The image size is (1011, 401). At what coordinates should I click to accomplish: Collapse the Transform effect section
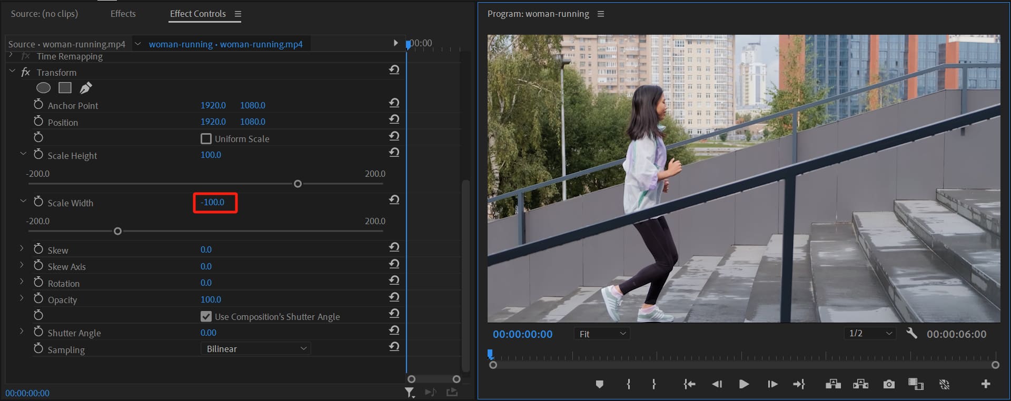click(x=12, y=72)
